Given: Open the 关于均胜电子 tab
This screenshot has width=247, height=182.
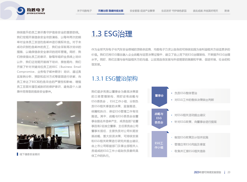Looking at the screenshot, I should (x=84, y=11).
